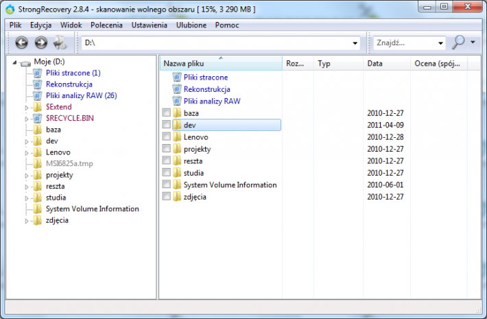Image resolution: width=487 pixels, height=319 pixels.
Task: Check the dev folder checkbox
Action: pos(167,125)
